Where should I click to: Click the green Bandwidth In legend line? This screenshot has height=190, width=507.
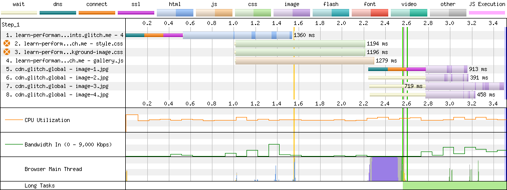tap(14, 144)
